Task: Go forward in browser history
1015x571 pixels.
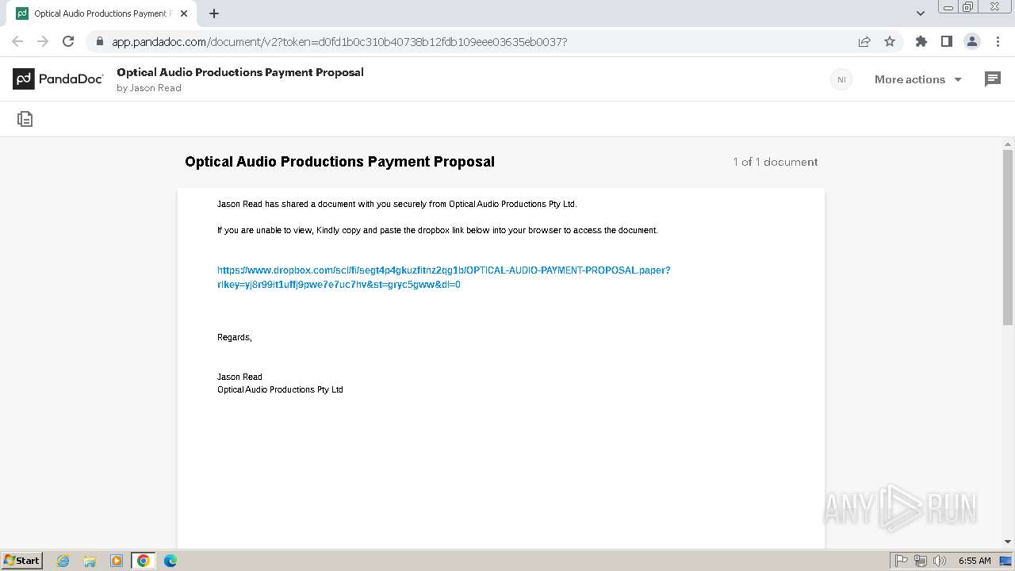Action: pos(43,41)
